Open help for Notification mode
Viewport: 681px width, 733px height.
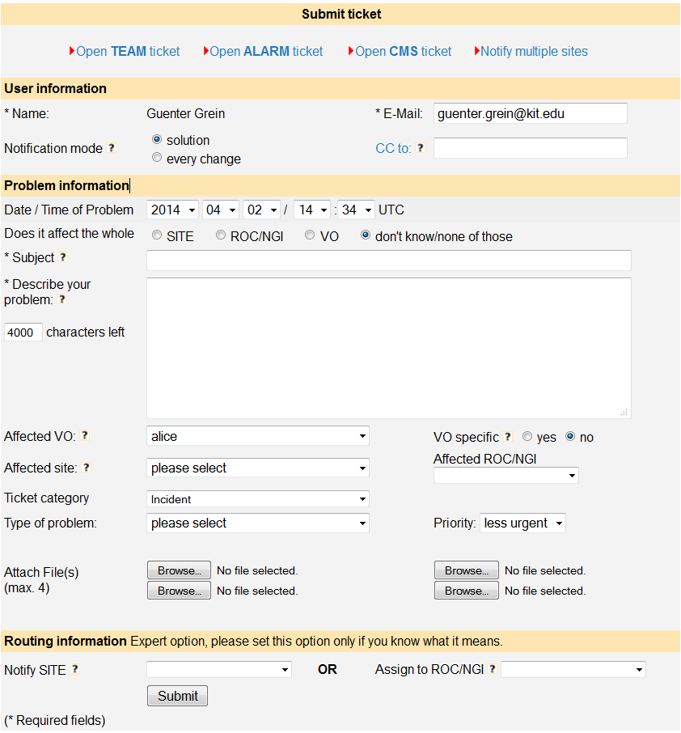point(112,148)
